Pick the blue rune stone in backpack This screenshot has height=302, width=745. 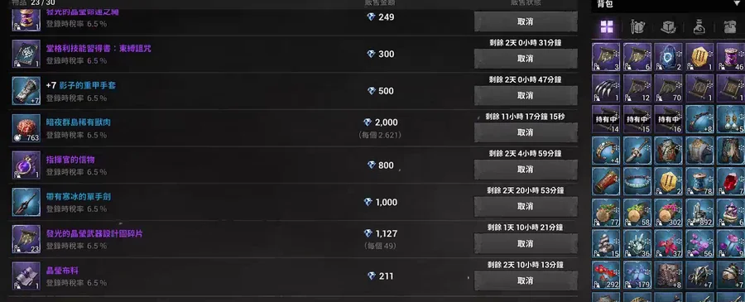668,57
